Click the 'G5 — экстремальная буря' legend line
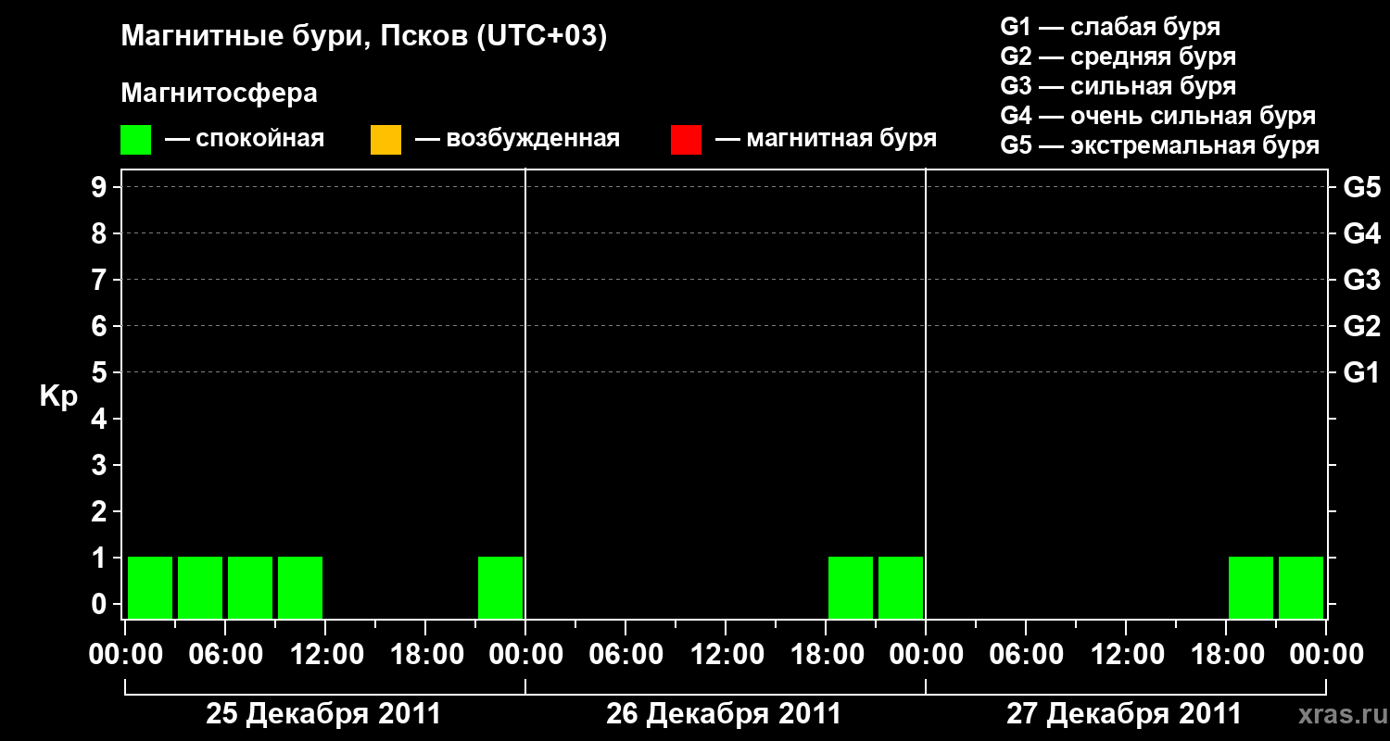 pyautogui.click(x=1160, y=145)
